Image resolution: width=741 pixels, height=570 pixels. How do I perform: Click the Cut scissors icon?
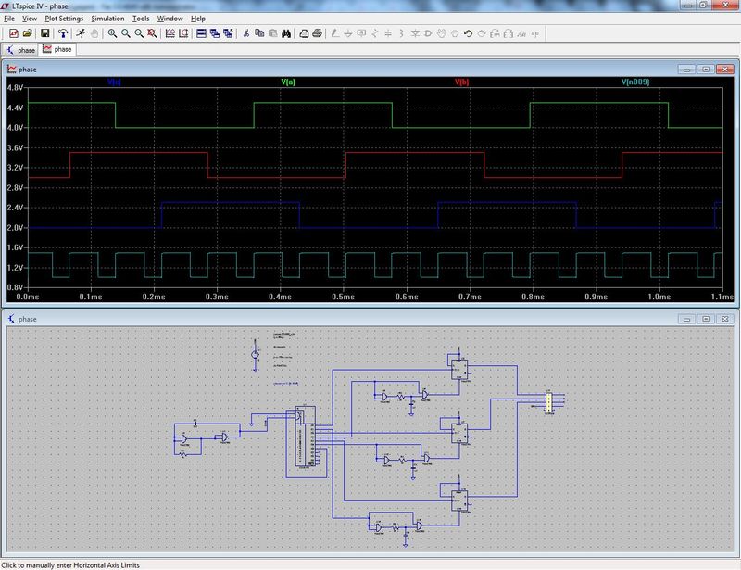point(245,33)
